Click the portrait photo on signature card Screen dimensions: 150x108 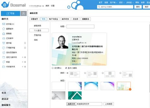[62, 42]
